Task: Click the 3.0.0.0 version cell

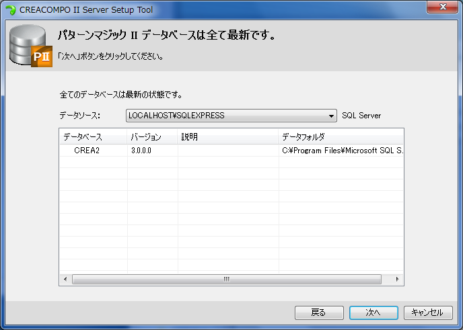Action: pyautogui.click(x=142, y=151)
